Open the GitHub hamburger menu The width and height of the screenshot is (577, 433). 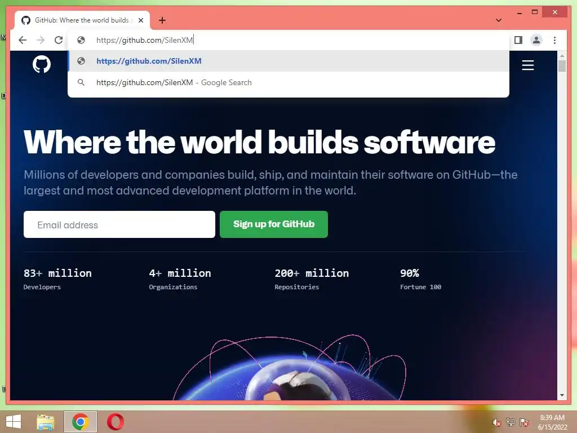click(527, 65)
